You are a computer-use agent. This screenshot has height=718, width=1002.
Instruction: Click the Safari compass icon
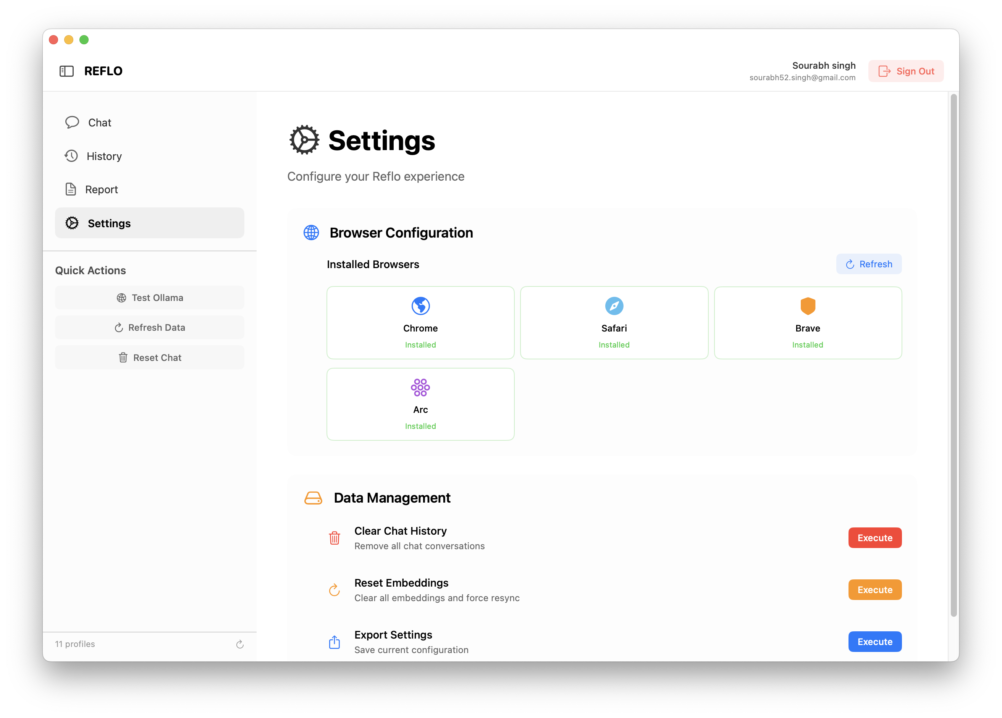click(x=614, y=306)
